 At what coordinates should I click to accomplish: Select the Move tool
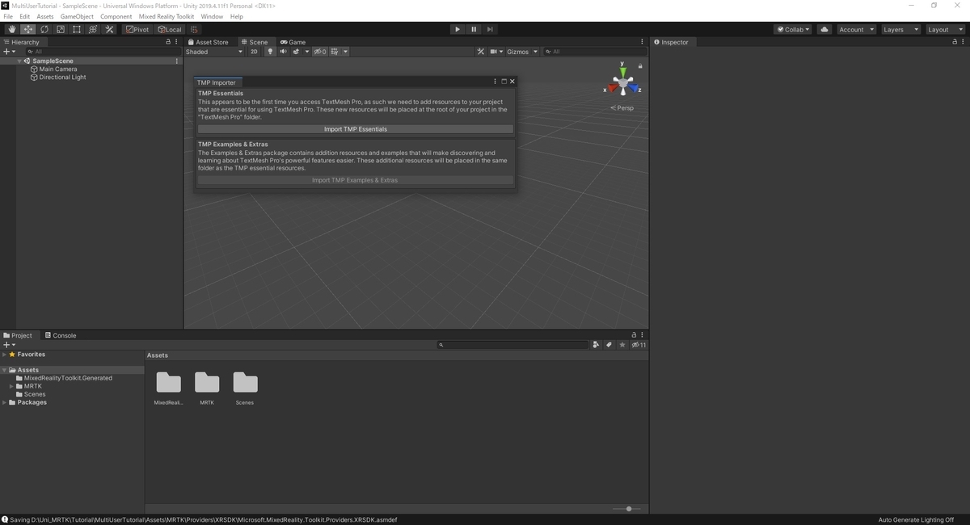click(x=27, y=30)
